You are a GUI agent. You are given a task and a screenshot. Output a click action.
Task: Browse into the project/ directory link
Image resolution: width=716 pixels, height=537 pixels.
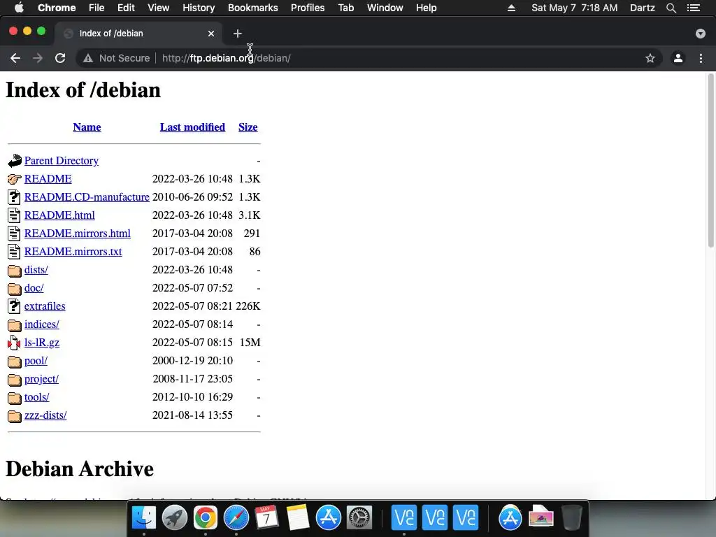click(x=41, y=379)
